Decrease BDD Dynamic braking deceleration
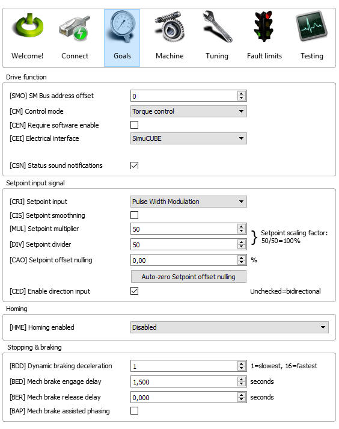The height and width of the screenshot is (429, 339). click(241, 368)
